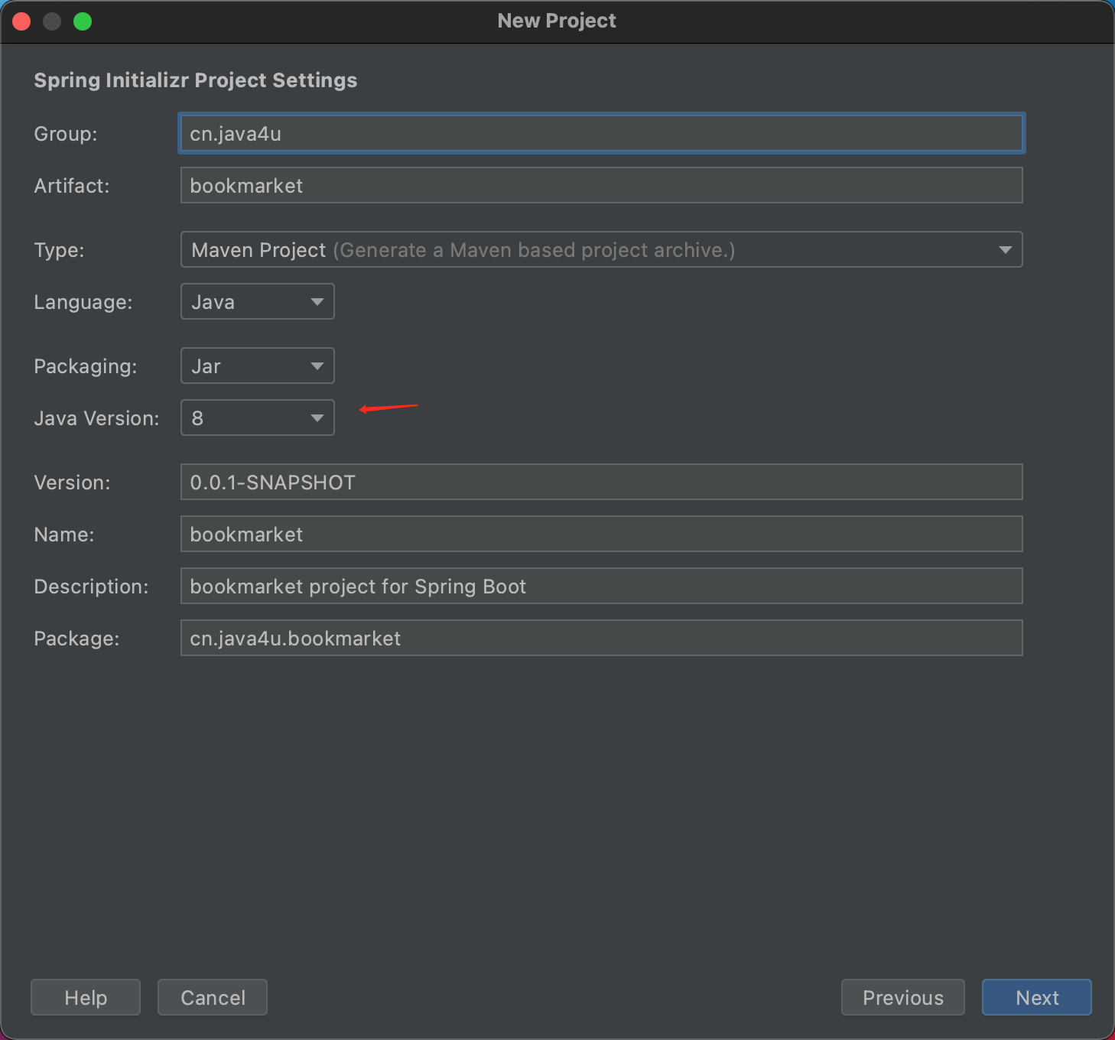Go back with the Previous button
1115x1040 pixels.
click(x=902, y=998)
